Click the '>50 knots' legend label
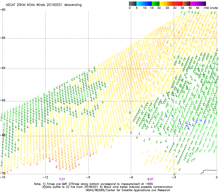The width and height of the screenshot is (219, 192). coord(210,8)
